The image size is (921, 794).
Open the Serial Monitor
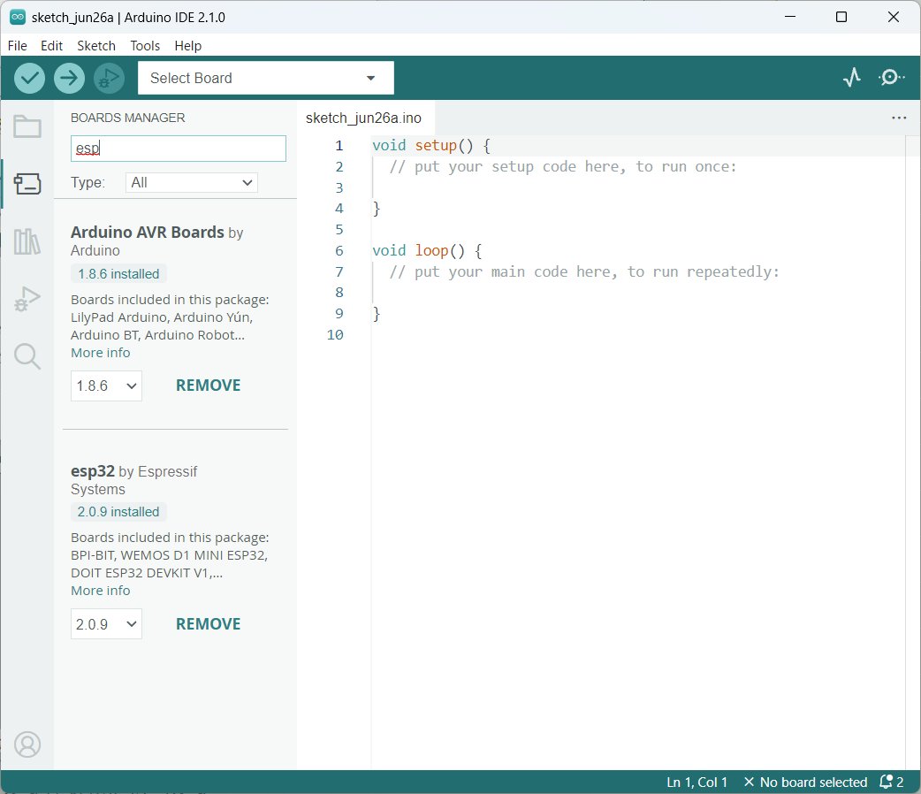[x=891, y=77]
